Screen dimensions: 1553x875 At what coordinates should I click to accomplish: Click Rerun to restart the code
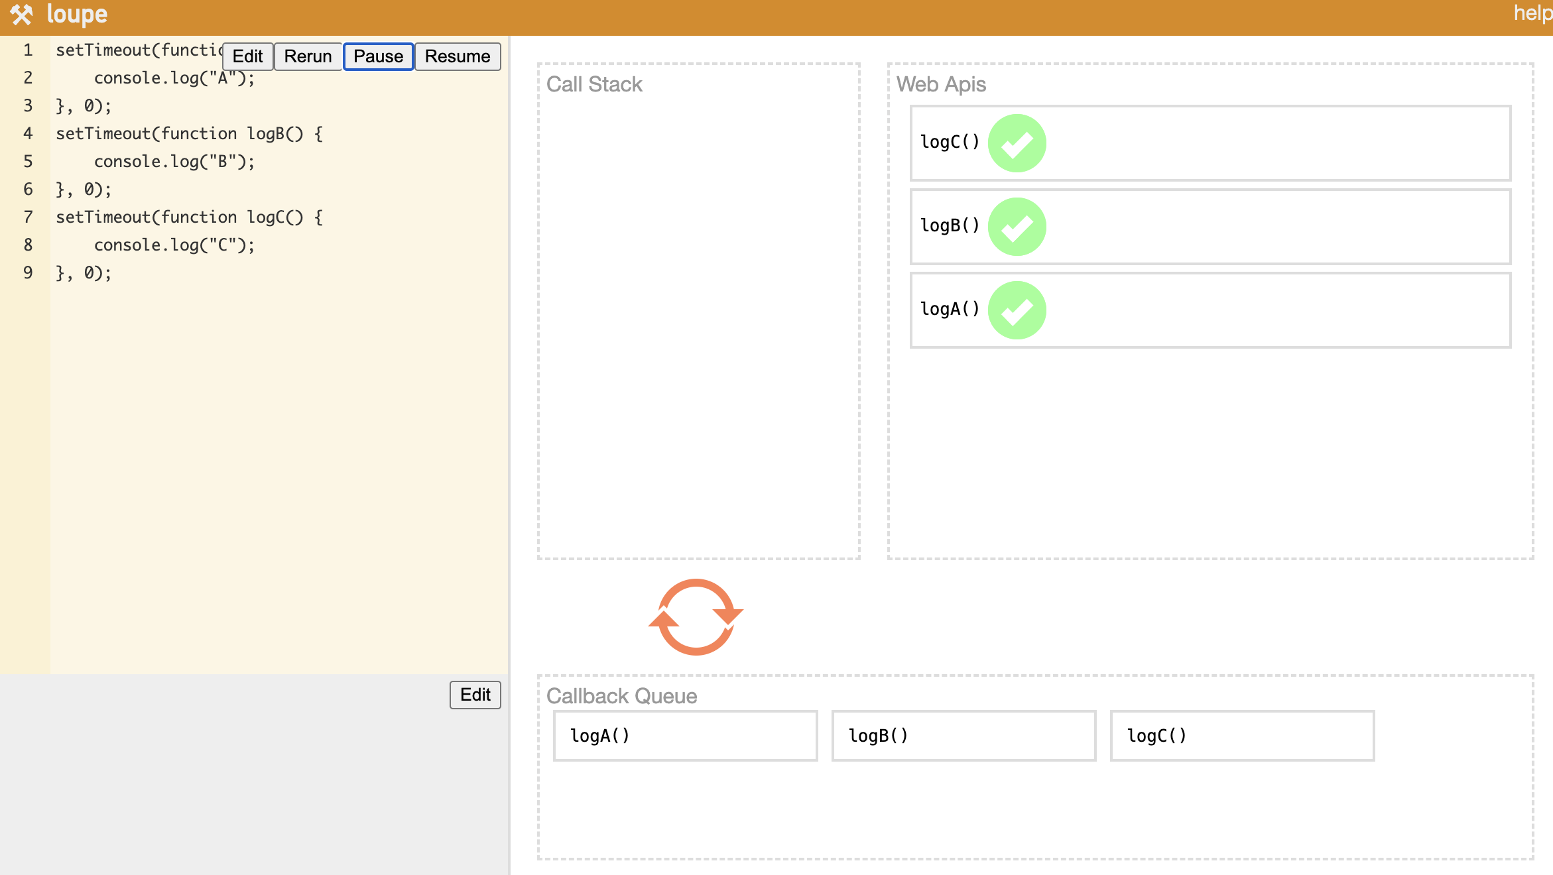point(308,56)
